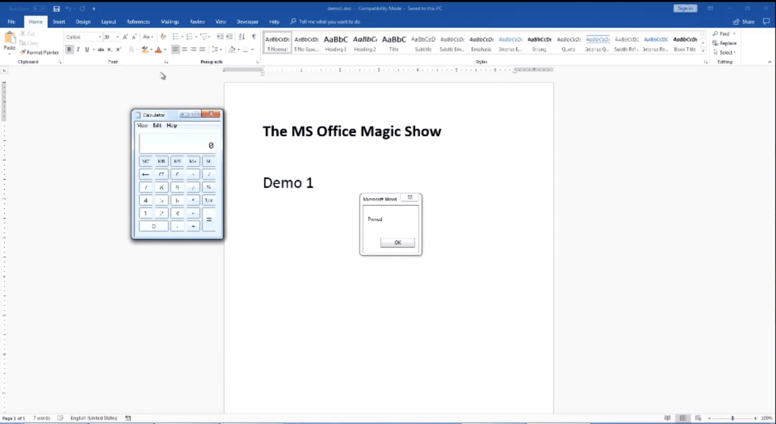Image resolution: width=776 pixels, height=424 pixels.
Task: Open the Line Spacing dropdown
Action: [x=217, y=49]
